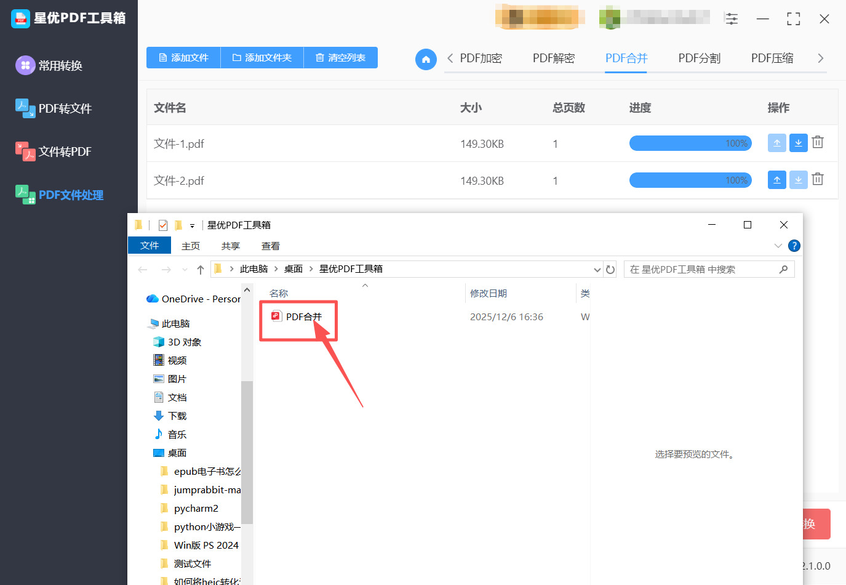Show more PDF tools via right chevron
The width and height of the screenshot is (846, 585).
pyautogui.click(x=821, y=57)
